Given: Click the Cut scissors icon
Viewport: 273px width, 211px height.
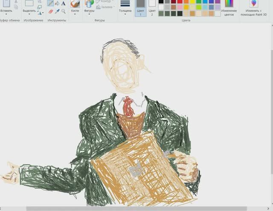Looking at the screenshot, I should pos(16,1).
